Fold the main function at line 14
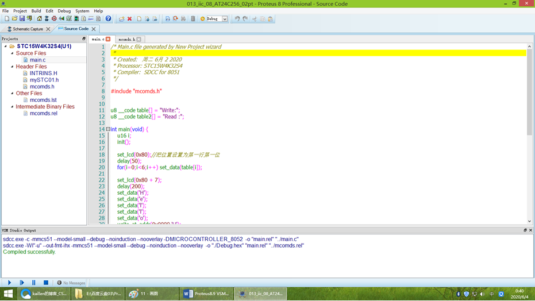Screen dimensions: 535x301 pos(108,129)
